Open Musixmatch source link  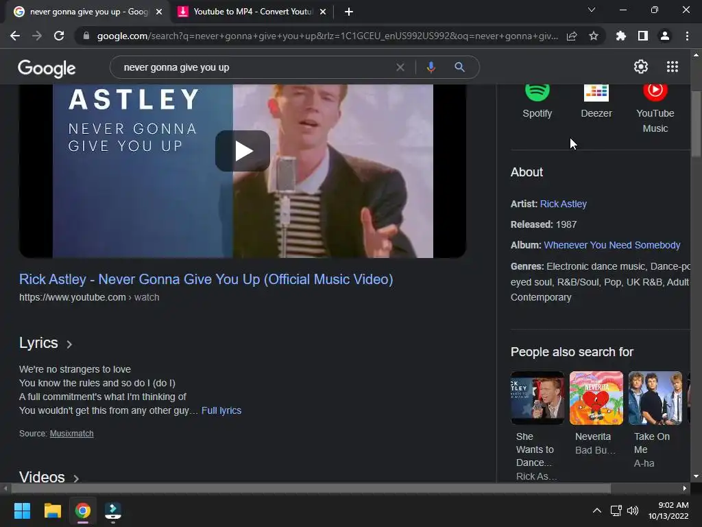pos(71,434)
